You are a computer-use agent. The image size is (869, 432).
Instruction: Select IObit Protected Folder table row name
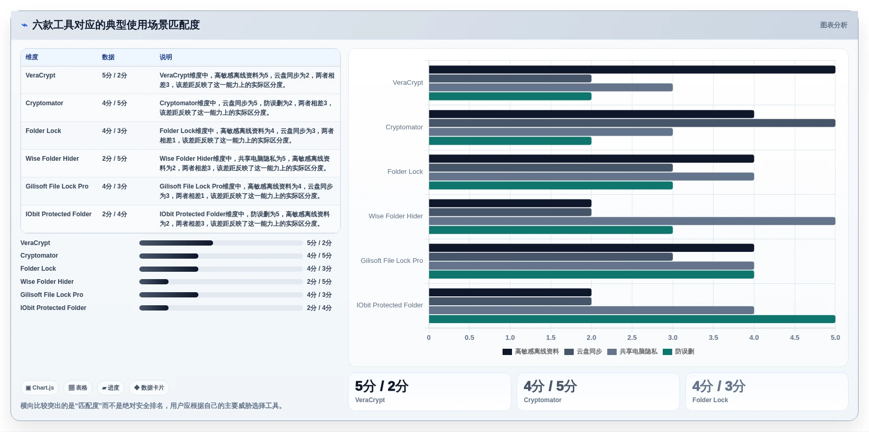(x=59, y=214)
